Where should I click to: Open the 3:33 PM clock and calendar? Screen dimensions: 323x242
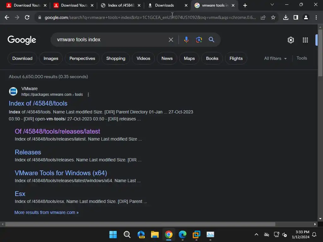(x=301, y=234)
